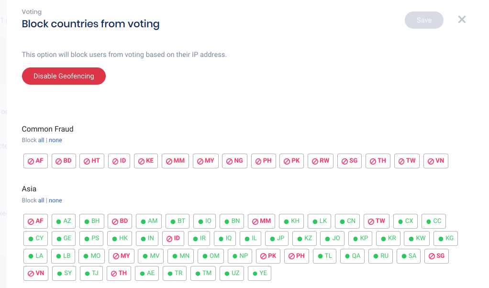Block HK country in Asia

click(x=120, y=238)
